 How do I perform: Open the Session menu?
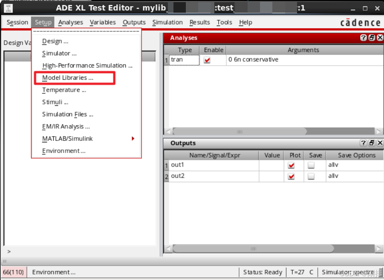[x=17, y=22]
